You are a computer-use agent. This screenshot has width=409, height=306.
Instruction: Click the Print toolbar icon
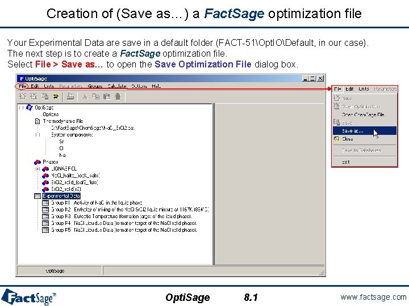70,96
